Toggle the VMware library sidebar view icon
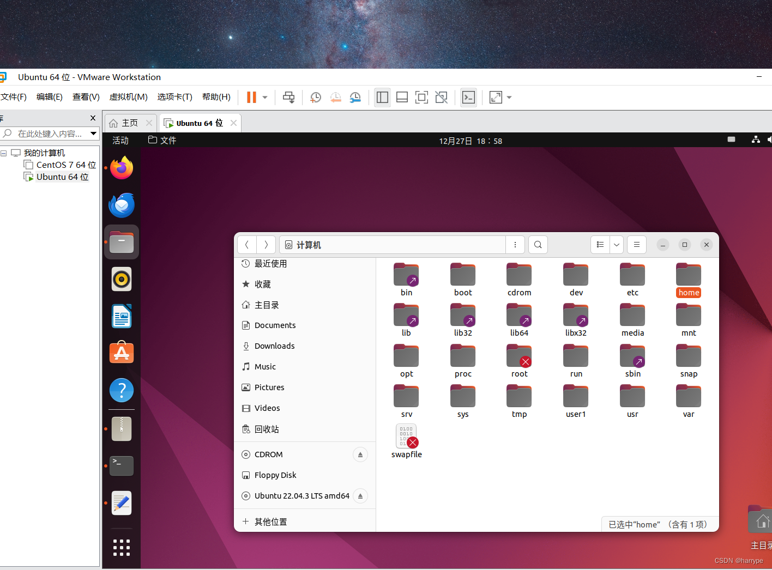The height and width of the screenshot is (570, 772). click(382, 98)
